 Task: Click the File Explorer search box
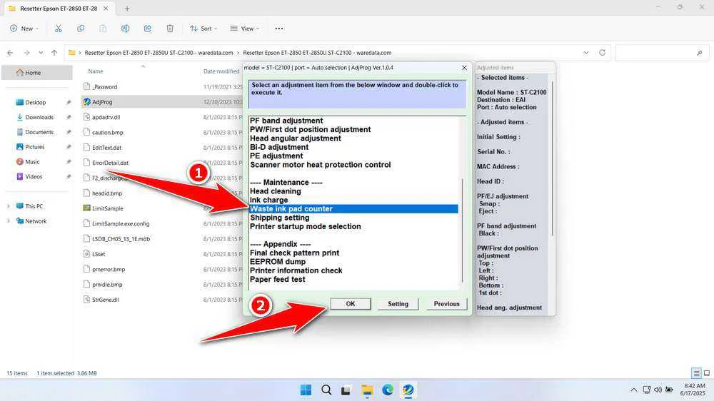[x=660, y=53]
